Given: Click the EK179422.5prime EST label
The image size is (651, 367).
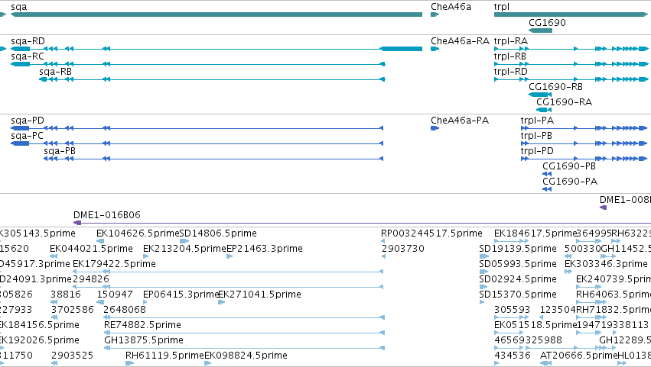Looking at the screenshot, I should coord(114,264).
